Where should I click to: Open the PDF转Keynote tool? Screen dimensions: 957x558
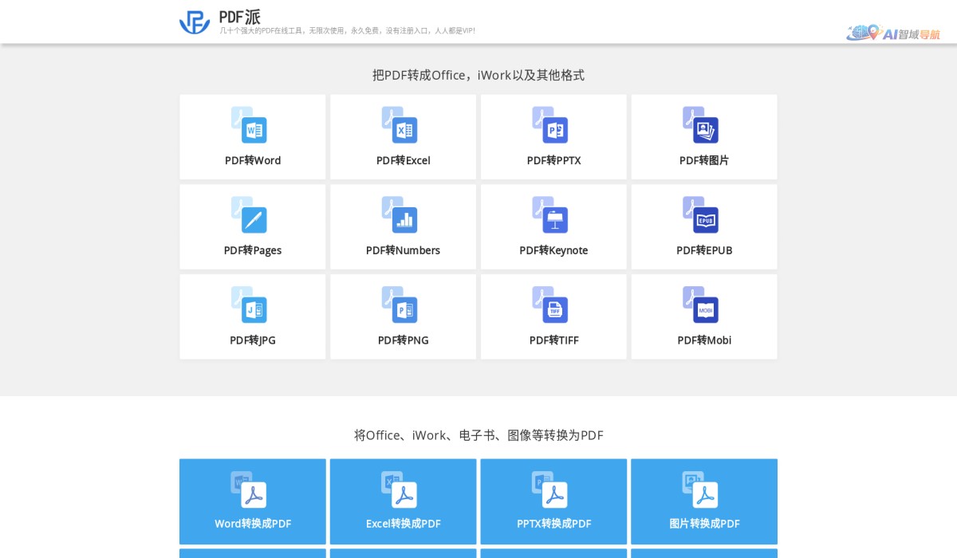pos(553,226)
